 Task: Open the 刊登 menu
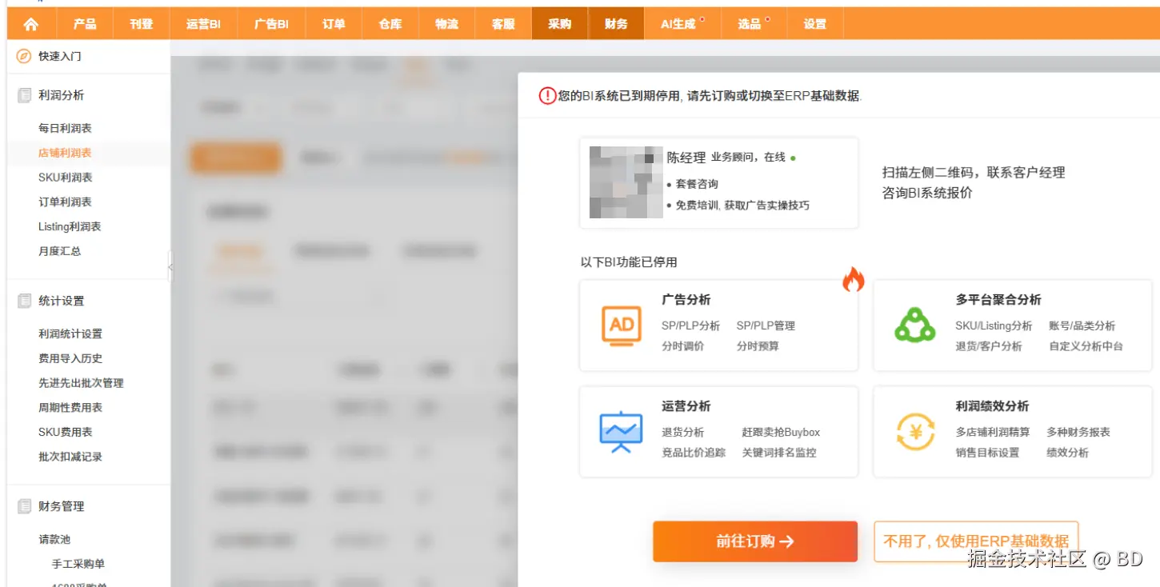[142, 24]
